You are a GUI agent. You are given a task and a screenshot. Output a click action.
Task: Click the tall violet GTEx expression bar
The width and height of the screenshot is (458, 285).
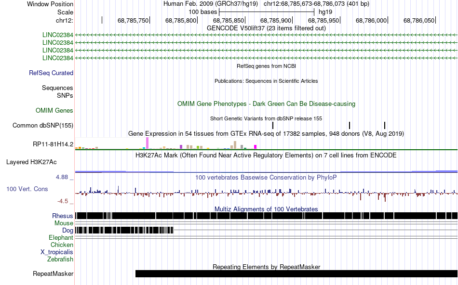pos(148,143)
